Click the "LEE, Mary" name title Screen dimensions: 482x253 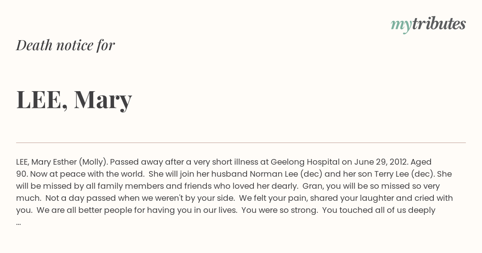coord(74,100)
